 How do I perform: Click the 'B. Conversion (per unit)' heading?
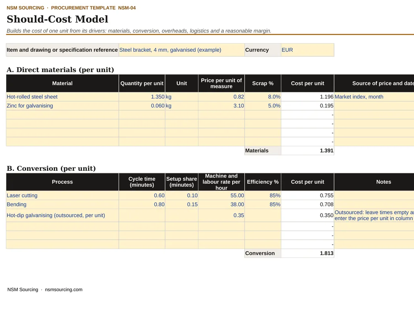coord(51,168)
